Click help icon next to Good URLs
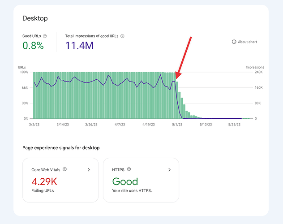The width and height of the screenshot is (283, 224). 45,36
